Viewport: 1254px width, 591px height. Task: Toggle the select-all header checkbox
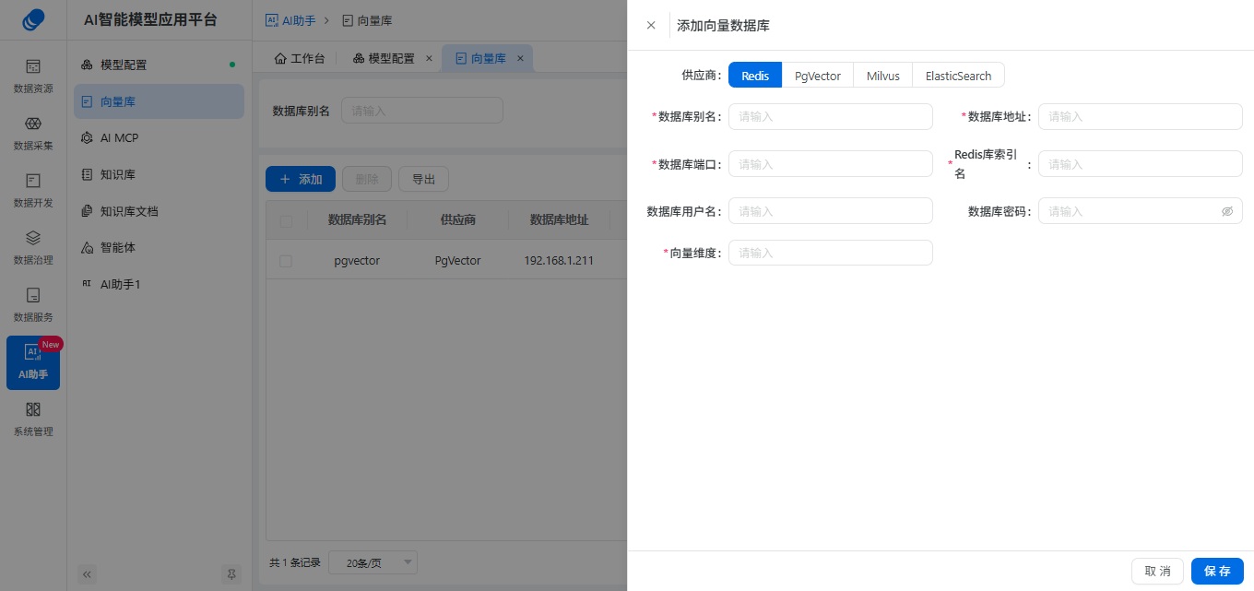[286, 220]
